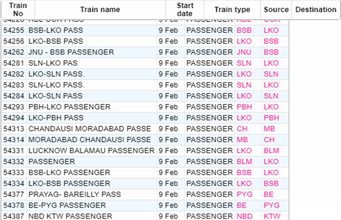
Task: Open destination LKO link for train 54255
Action: [271, 30]
